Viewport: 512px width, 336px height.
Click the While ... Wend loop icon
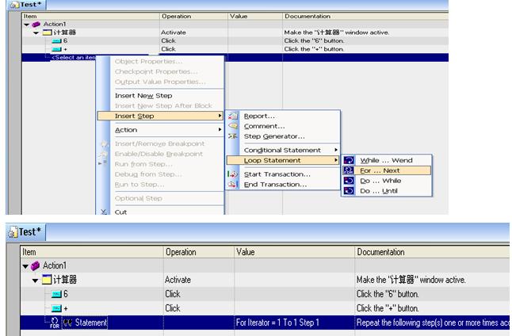coord(350,160)
